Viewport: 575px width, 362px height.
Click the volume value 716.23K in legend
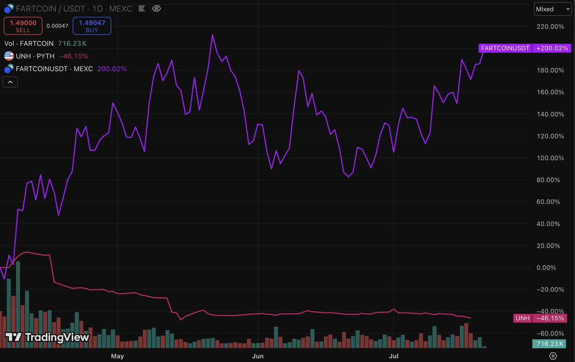(x=71, y=44)
